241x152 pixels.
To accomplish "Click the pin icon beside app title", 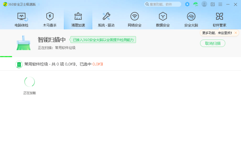I will (x=39, y=4).
